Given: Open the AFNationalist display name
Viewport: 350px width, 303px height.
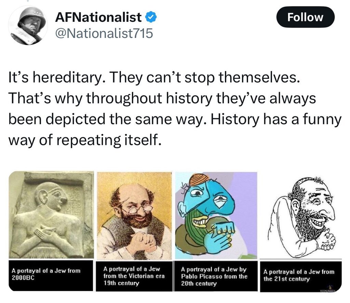Looking at the screenshot, I should [x=98, y=17].
